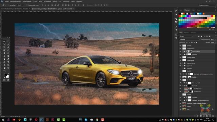Filter layers by type layers icon
Screen dimensions: 217x122
click(204, 36)
